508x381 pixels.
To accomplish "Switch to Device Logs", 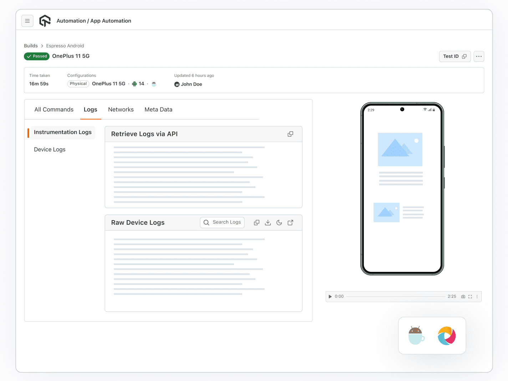I will click(x=50, y=149).
